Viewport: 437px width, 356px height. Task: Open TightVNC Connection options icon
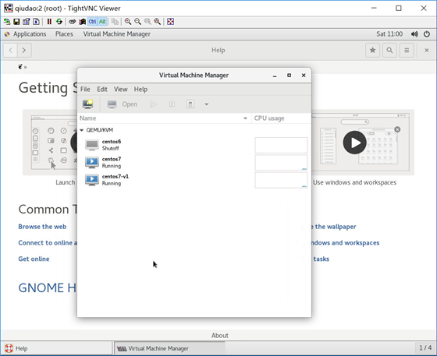(x=27, y=22)
